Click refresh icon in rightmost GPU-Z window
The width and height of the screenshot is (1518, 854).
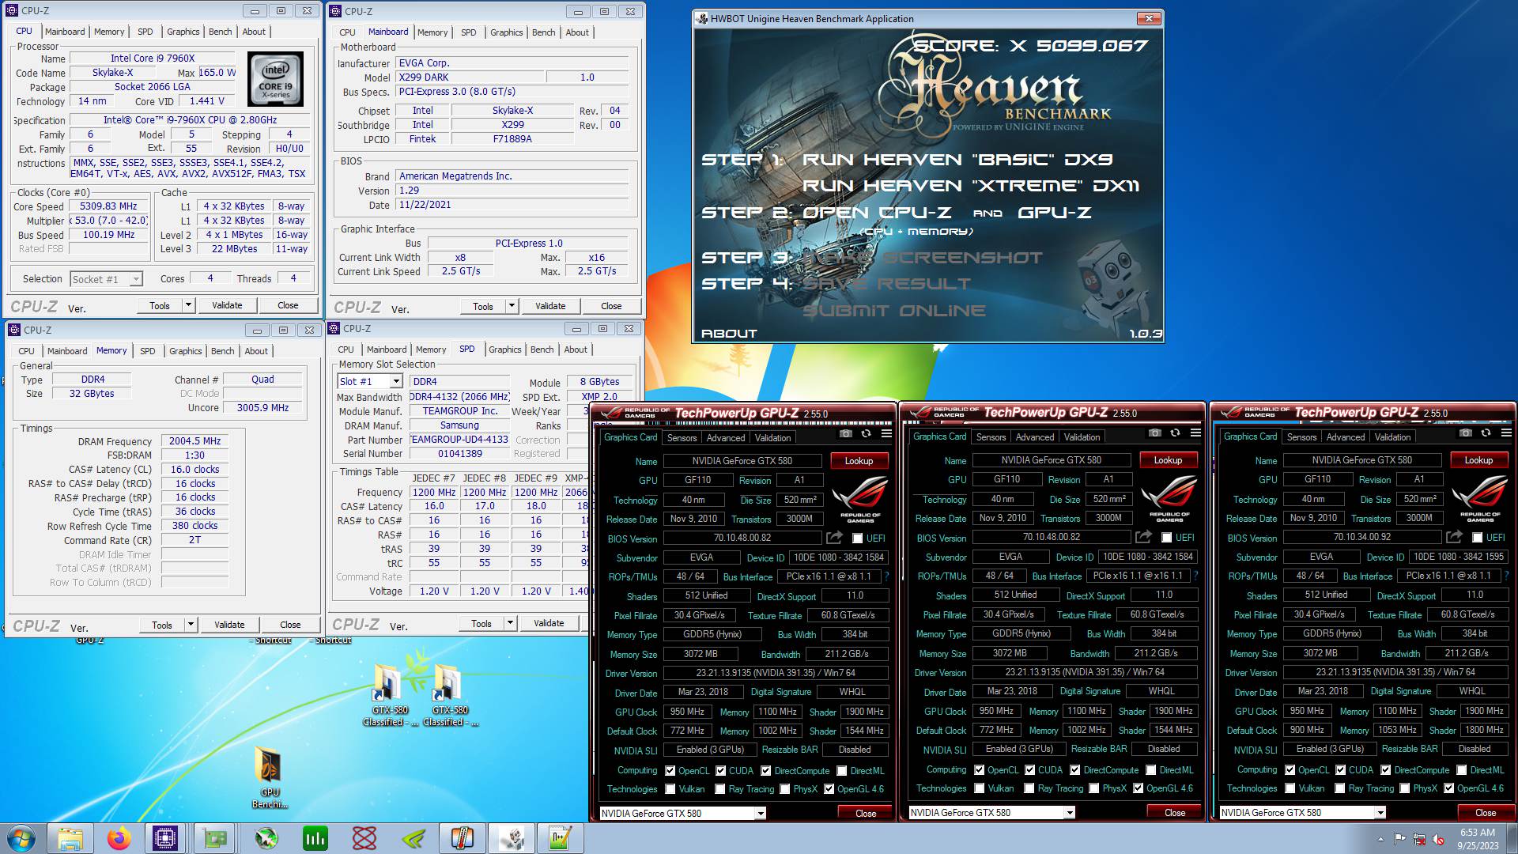click(x=1486, y=433)
